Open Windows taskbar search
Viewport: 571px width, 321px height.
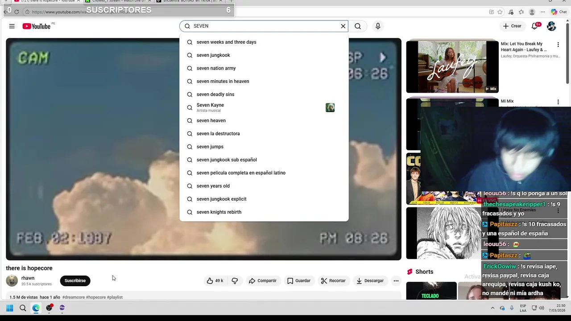(23, 308)
